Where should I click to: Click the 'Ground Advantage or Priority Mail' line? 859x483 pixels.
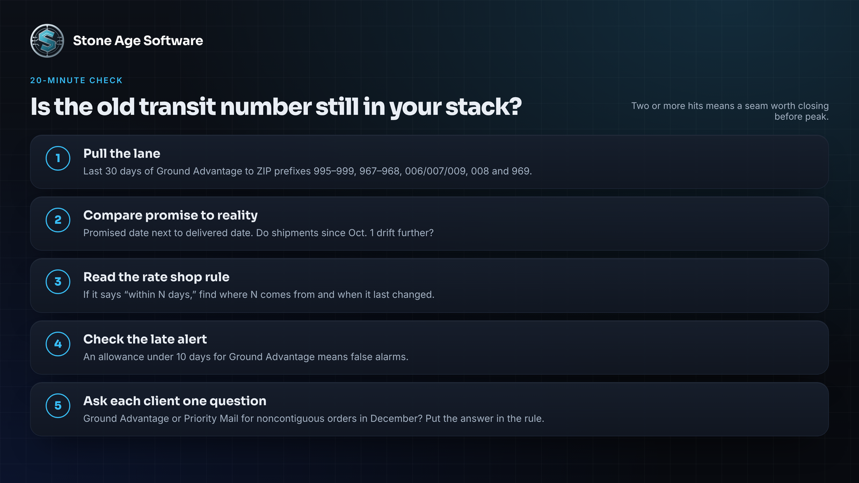(314, 419)
